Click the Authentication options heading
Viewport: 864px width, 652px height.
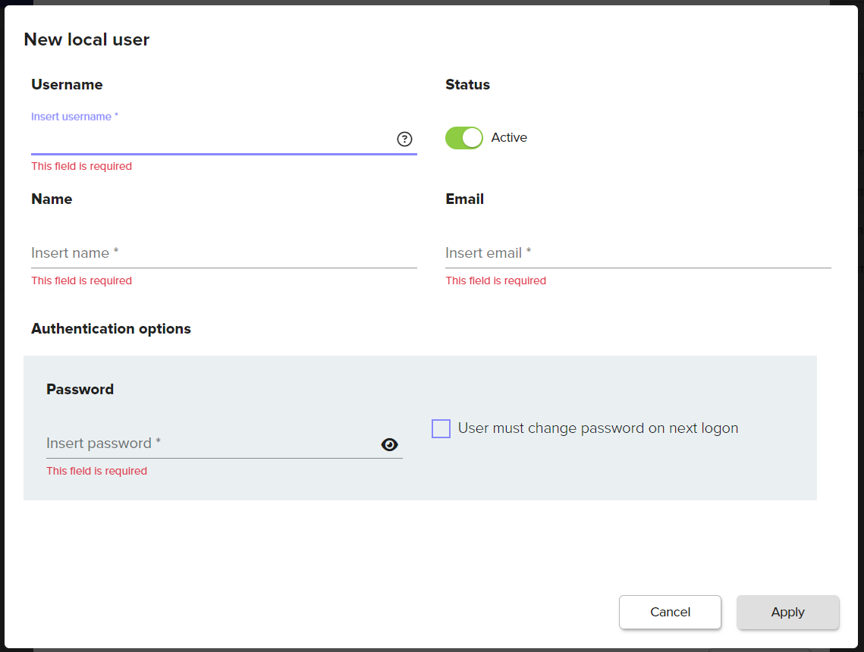click(x=111, y=329)
